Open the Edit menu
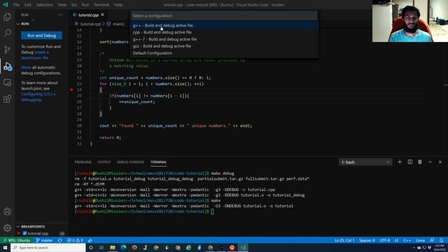Image resolution: width=448 pixels, height=252 pixels. [x=28, y=5]
